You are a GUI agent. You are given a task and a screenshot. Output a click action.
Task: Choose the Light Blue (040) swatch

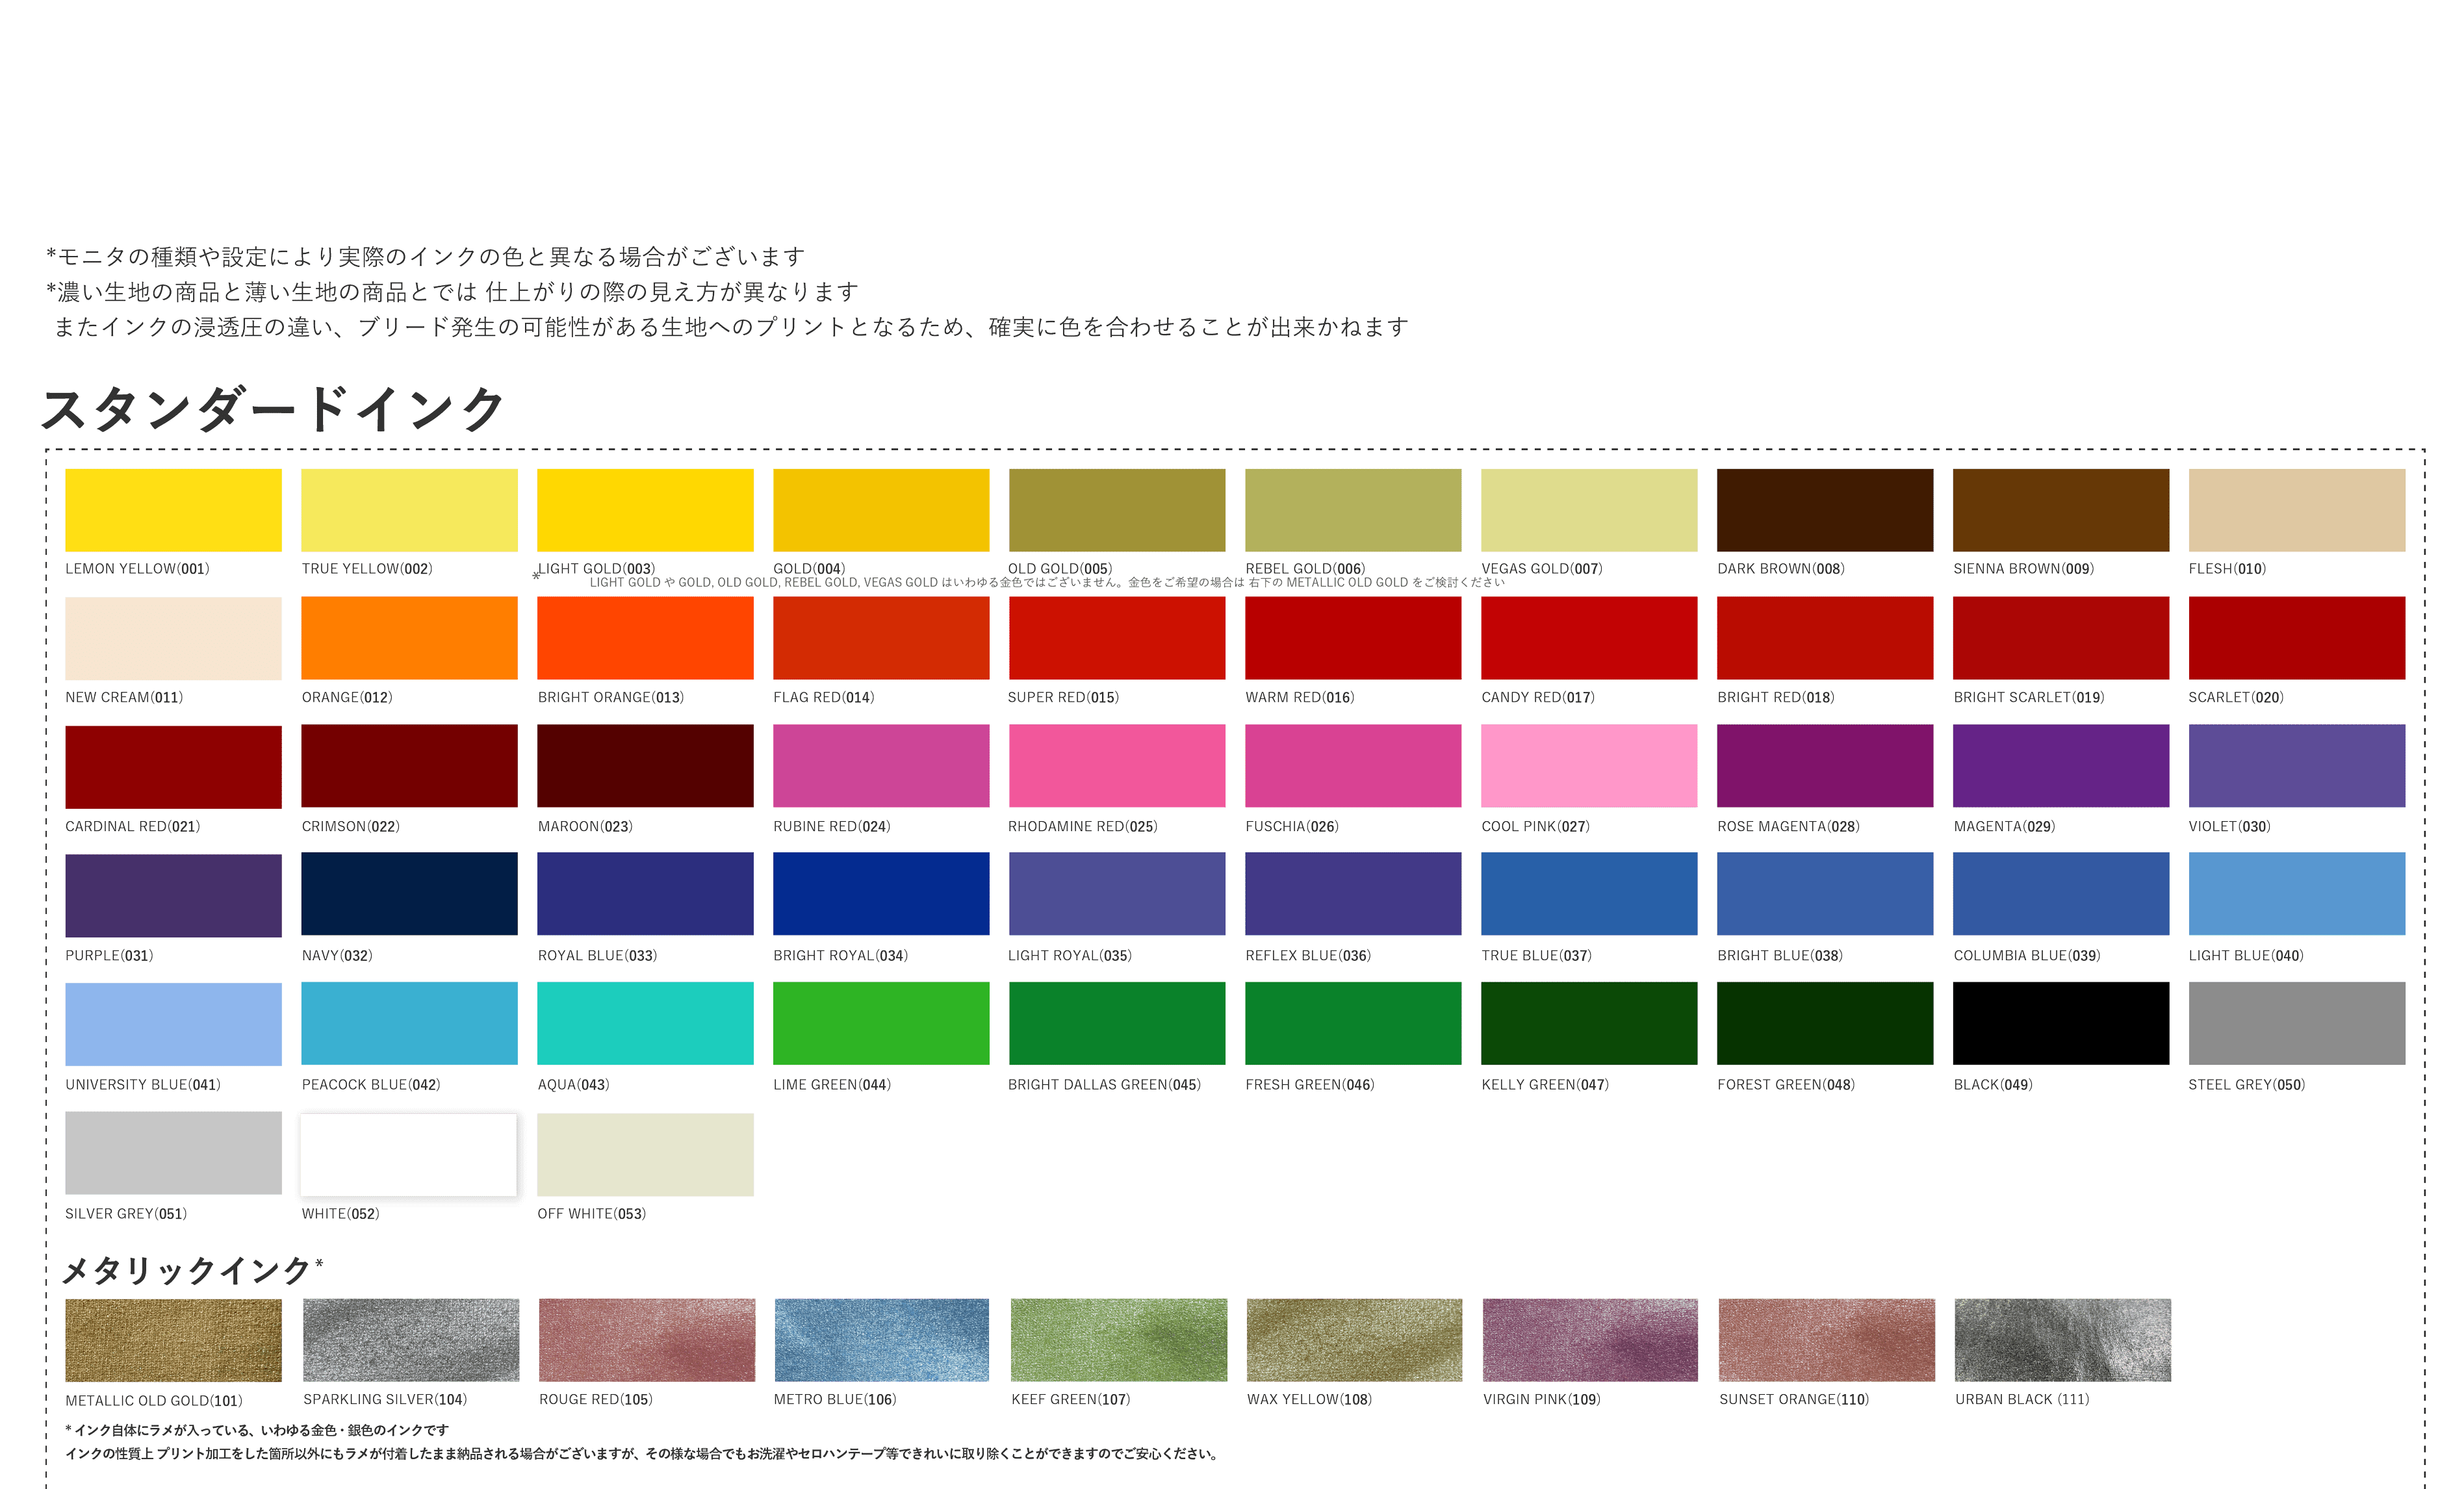2296,894
